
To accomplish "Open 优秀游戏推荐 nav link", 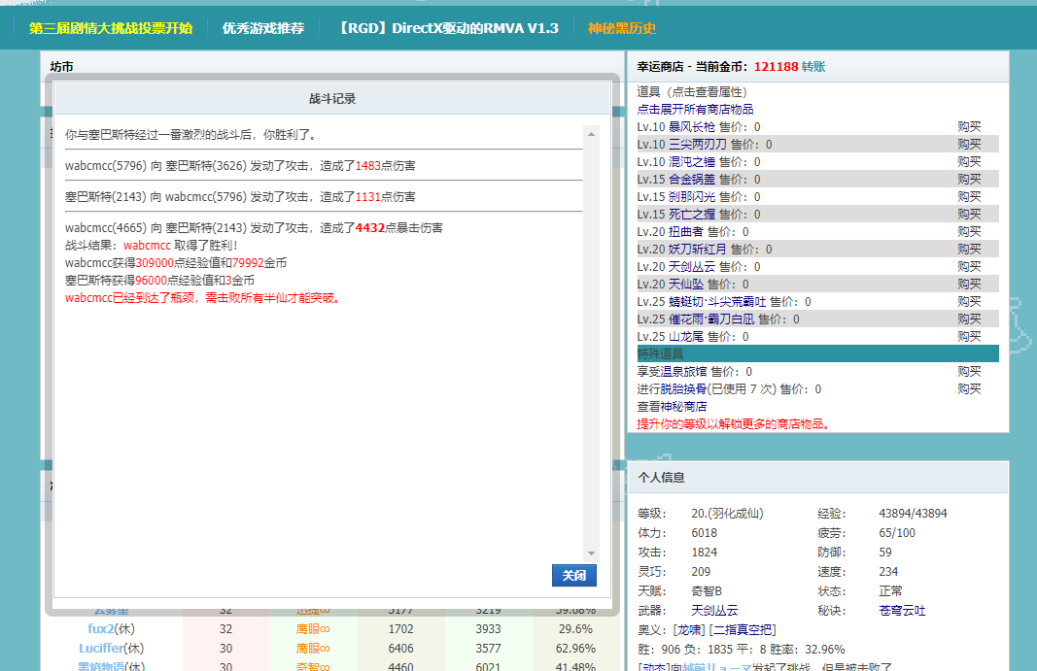I will 263,28.
